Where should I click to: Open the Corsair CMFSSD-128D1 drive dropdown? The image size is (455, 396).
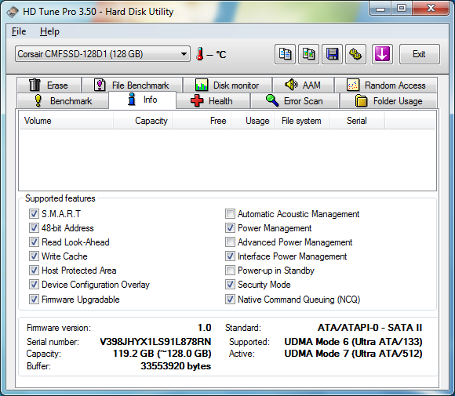(103, 54)
